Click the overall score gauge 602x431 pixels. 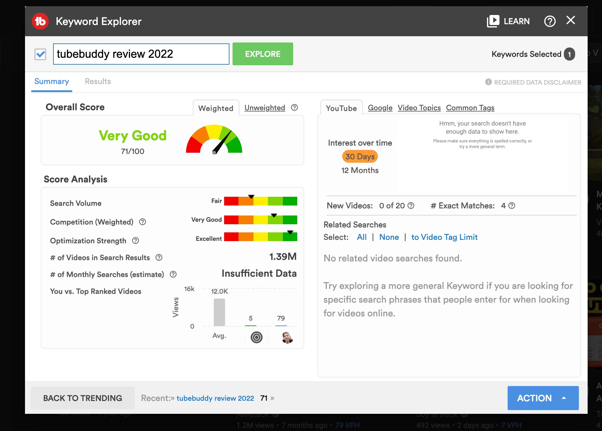click(214, 139)
